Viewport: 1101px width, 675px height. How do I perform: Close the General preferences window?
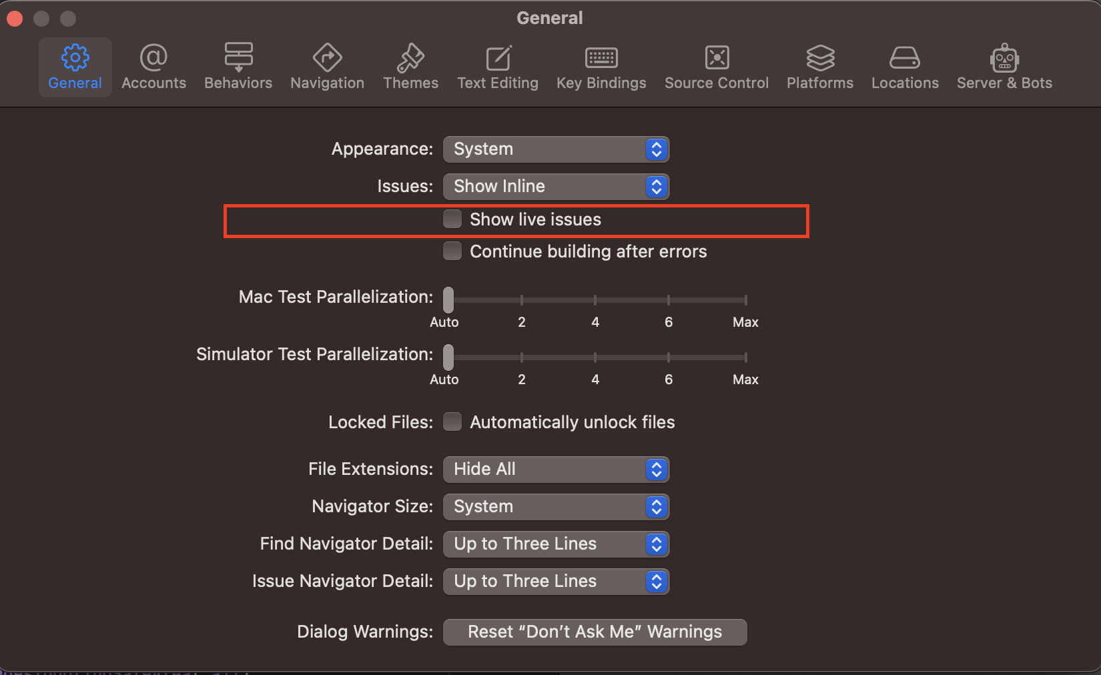(x=15, y=19)
